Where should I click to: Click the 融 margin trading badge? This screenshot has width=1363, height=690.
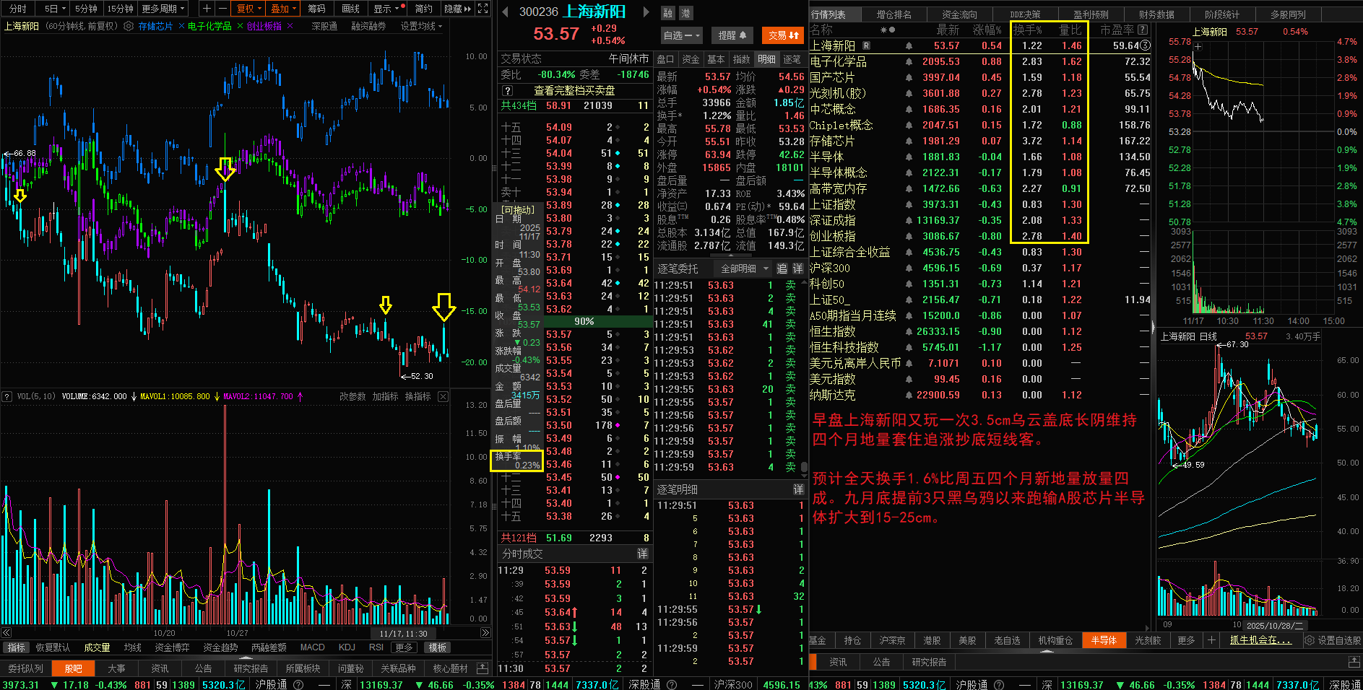click(x=668, y=13)
